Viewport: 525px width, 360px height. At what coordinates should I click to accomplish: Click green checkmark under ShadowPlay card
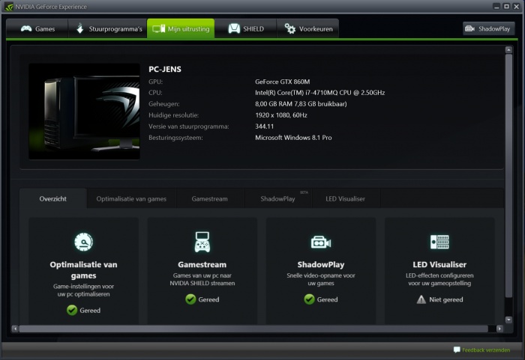click(x=309, y=299)
